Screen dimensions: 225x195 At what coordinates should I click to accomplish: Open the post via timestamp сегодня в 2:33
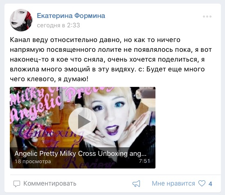[x=59, y=25]
